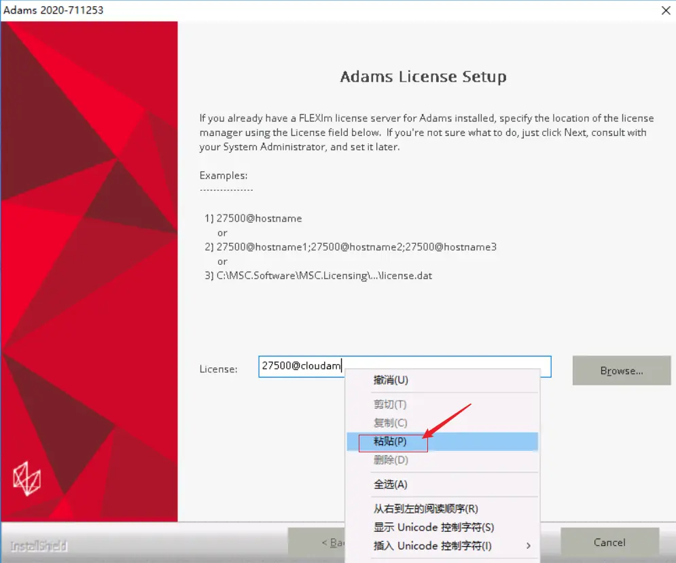Click the Browse... button

(x=622, y=371)
